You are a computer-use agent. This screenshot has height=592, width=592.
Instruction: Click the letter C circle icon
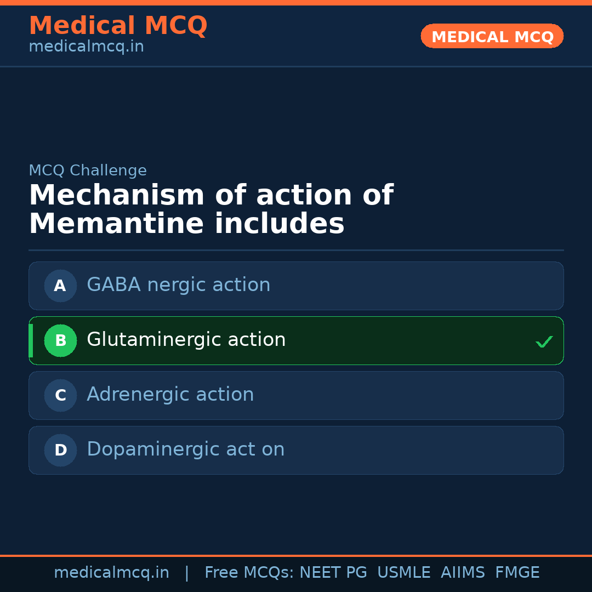[60, 395]
